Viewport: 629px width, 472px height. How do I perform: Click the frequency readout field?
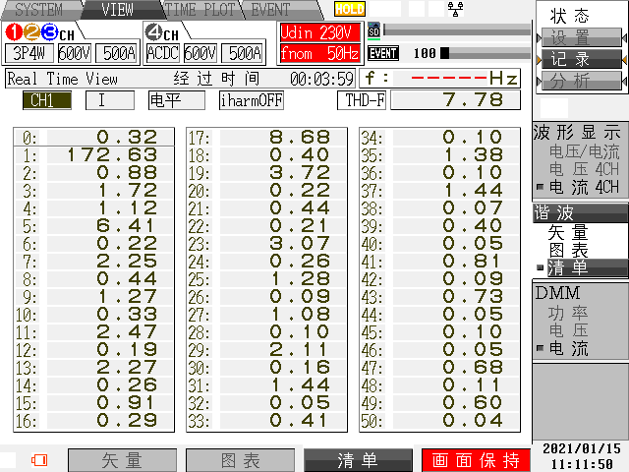pos(439,79)
